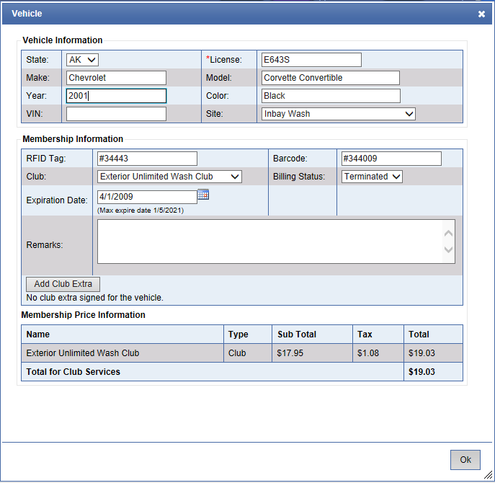Viewport: 495px width, 483px height.
Task: Open the Site dropdown list
Action: click(x=338, y=114)
